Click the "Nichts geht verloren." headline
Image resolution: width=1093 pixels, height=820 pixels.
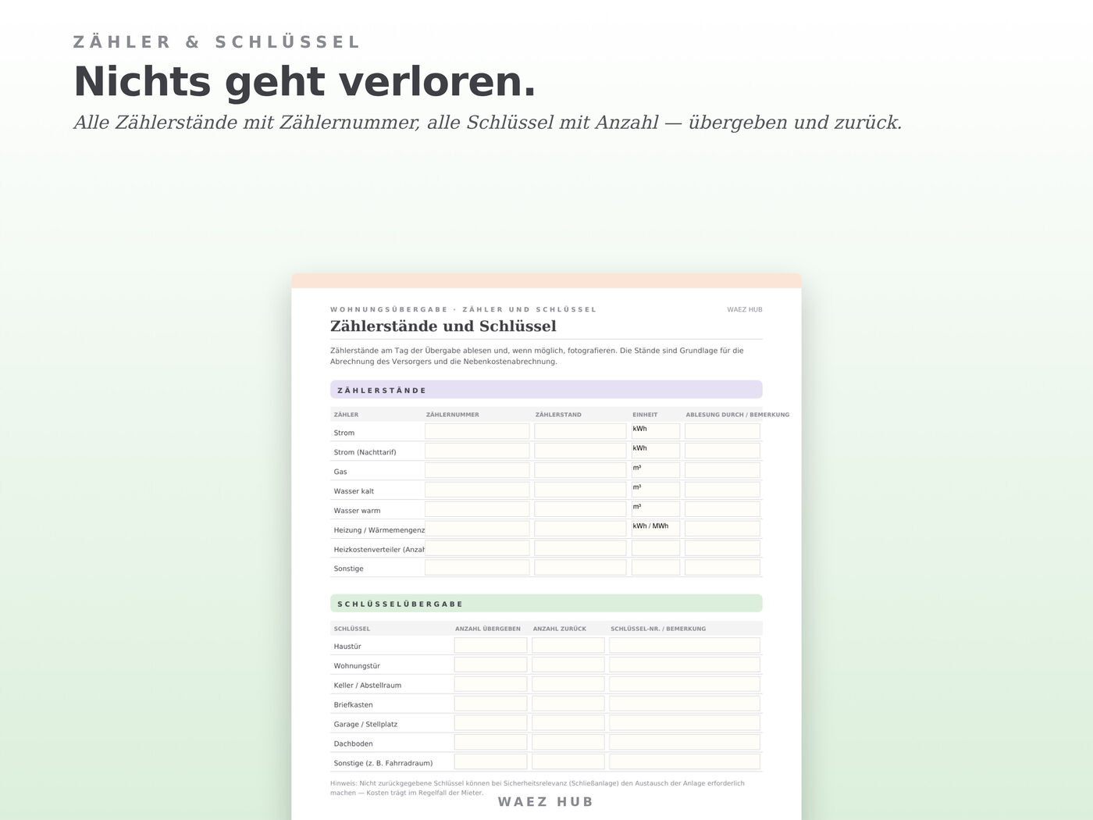click(305, 81)
